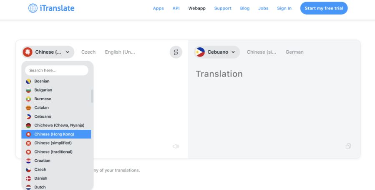The width and height of the screenshot is (375, 190).
Task: Open the API page
Action: [x=176, y=8]
